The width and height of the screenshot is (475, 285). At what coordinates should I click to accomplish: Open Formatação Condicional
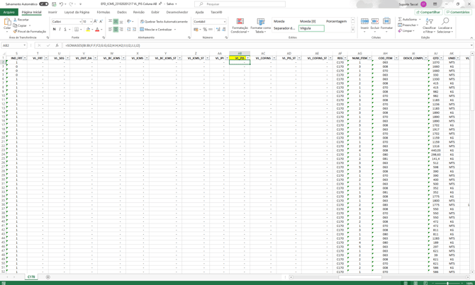click(x=240, y=25)
